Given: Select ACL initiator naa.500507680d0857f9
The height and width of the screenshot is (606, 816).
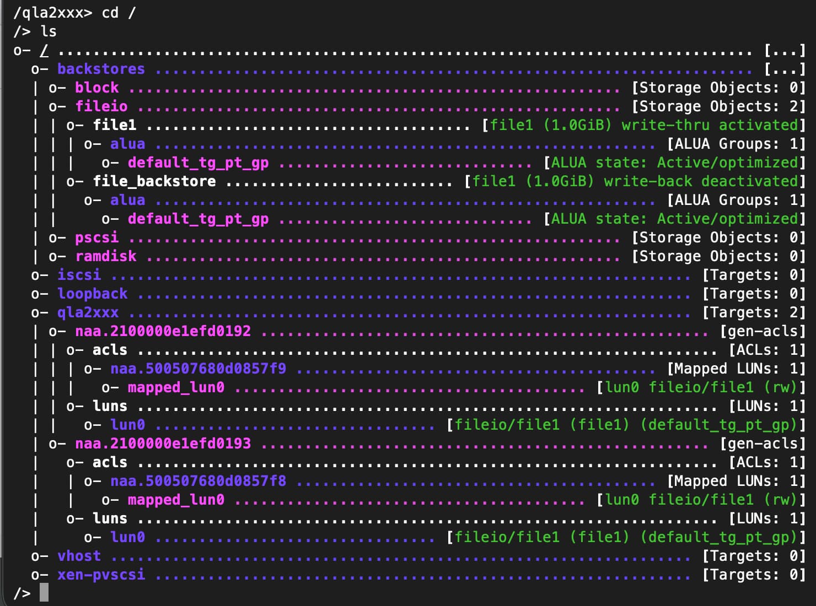Looking at the screenshot, I should [x=198, y=369].
